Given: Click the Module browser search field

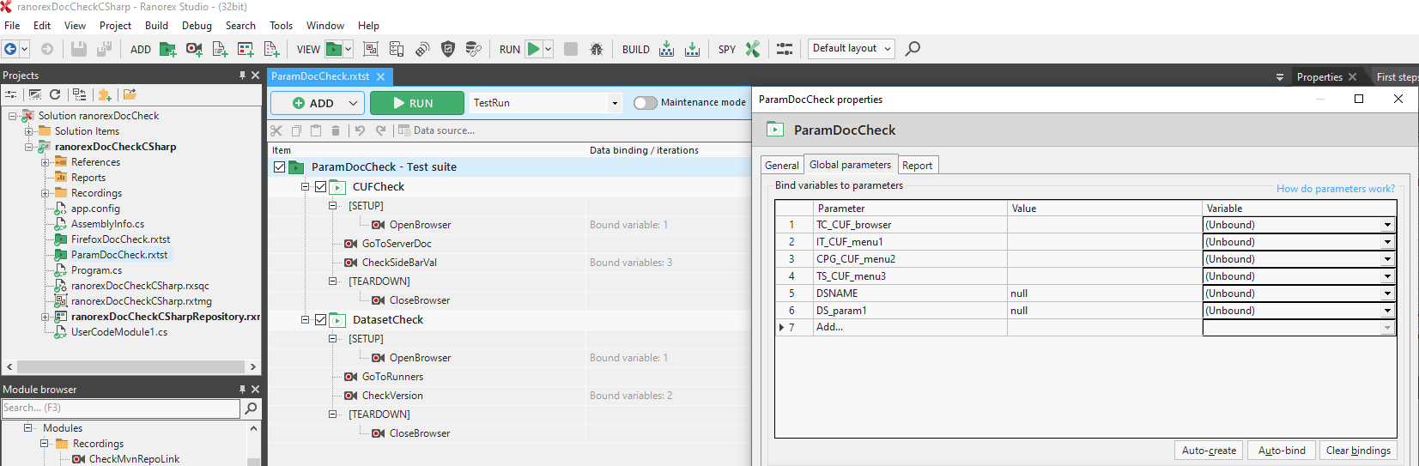Looking at the screenshot, I should pyautogui.click(x=120, y=409).
